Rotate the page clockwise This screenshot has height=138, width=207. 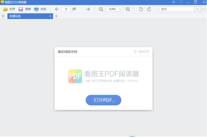click(x=149, y=9)
